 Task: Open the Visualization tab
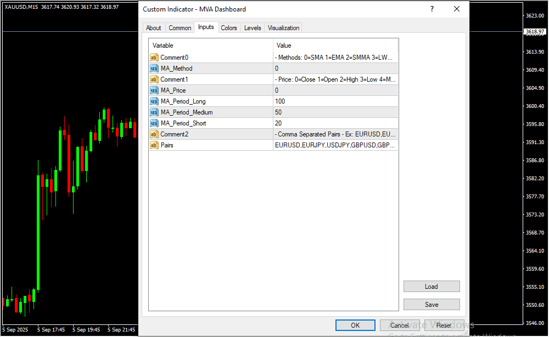[x=283, y=28]
